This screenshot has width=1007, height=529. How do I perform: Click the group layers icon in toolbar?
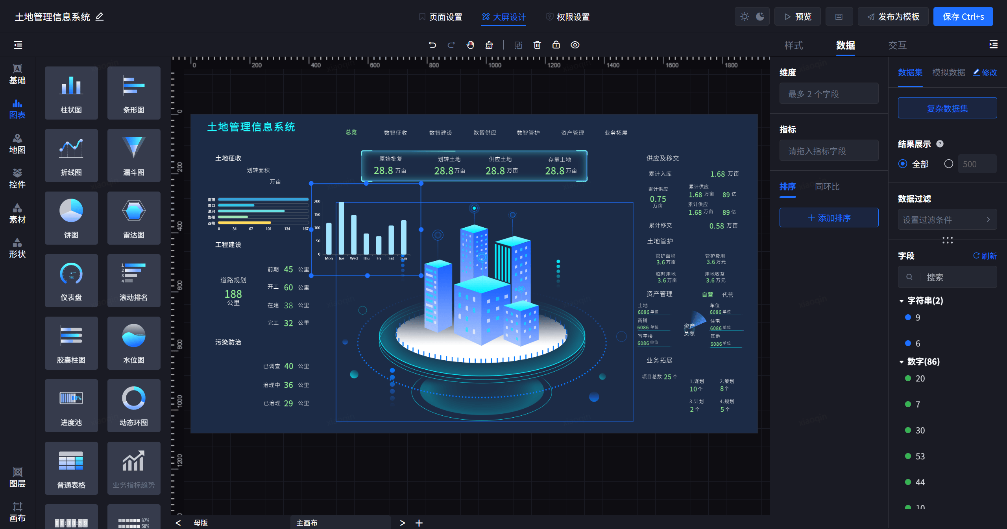coord(518,45)
